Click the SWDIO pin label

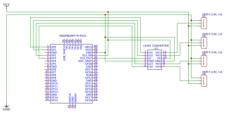click(x=76, y=98)
